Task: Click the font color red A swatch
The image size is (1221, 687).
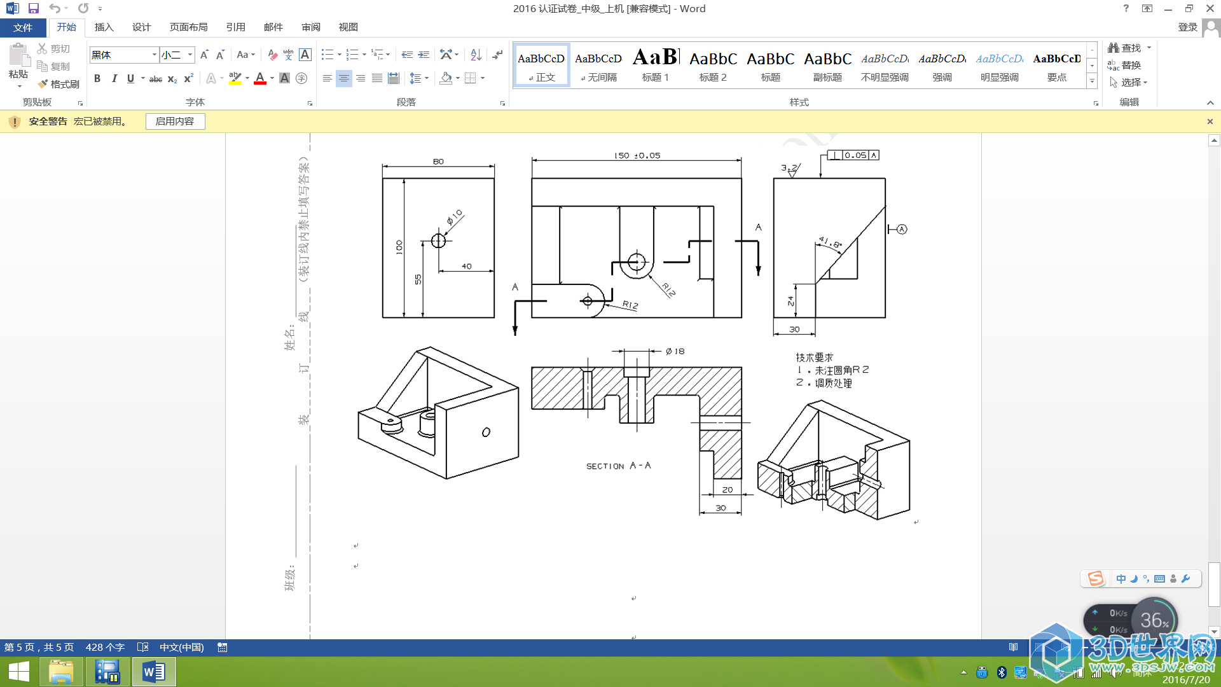Action: (x=260, y=78)
